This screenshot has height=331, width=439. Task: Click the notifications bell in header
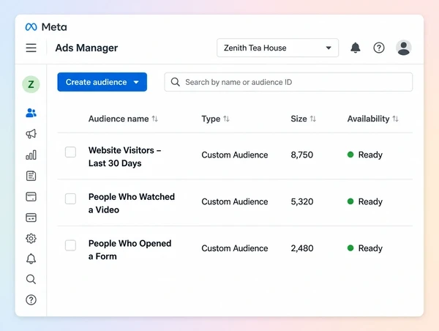coord(356,48)
